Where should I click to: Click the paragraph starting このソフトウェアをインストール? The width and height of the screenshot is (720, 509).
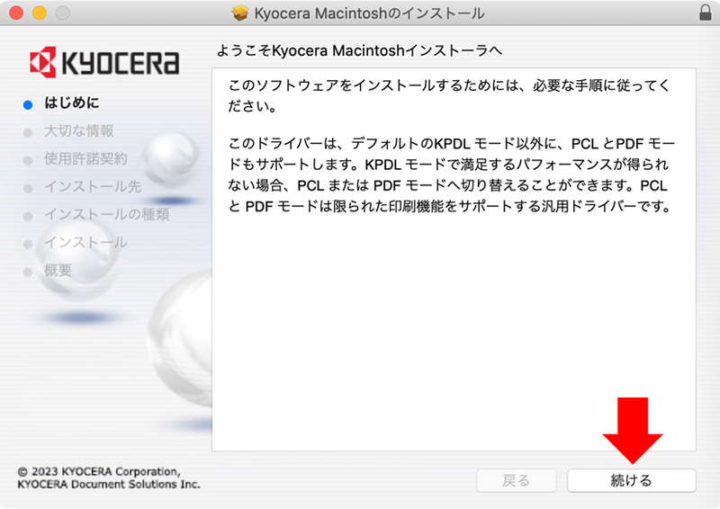point(449,95)
